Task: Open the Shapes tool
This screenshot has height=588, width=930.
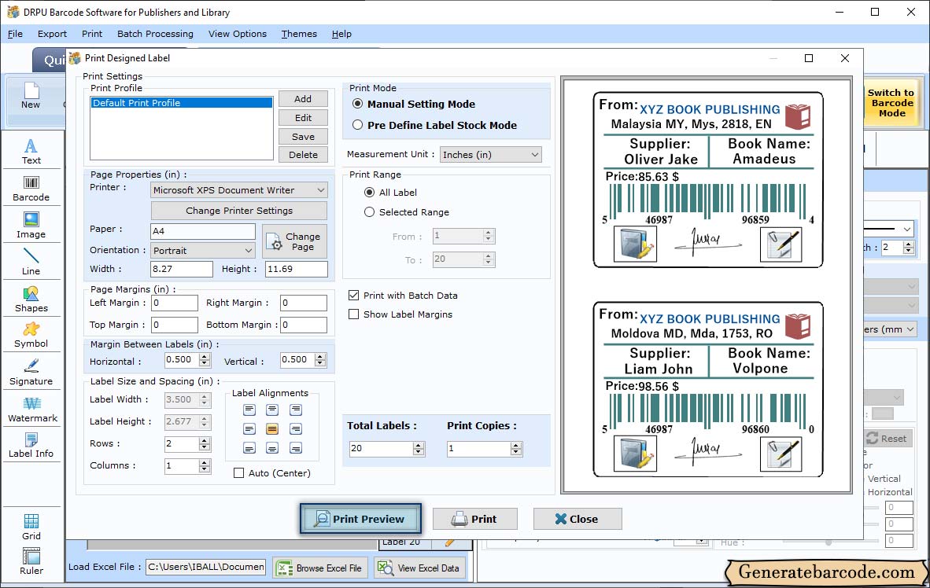Action: (x=31, y=300)
